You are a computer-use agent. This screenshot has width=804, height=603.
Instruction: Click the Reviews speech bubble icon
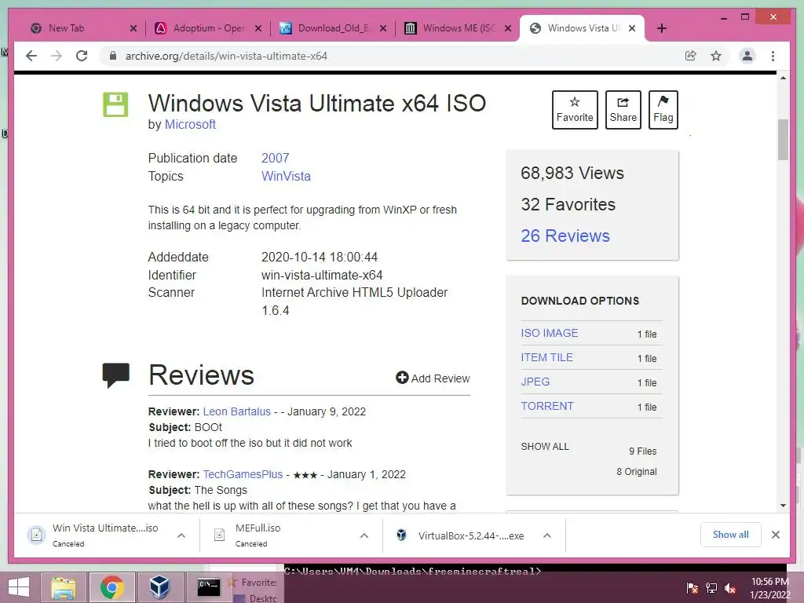[x=116, y=375]
